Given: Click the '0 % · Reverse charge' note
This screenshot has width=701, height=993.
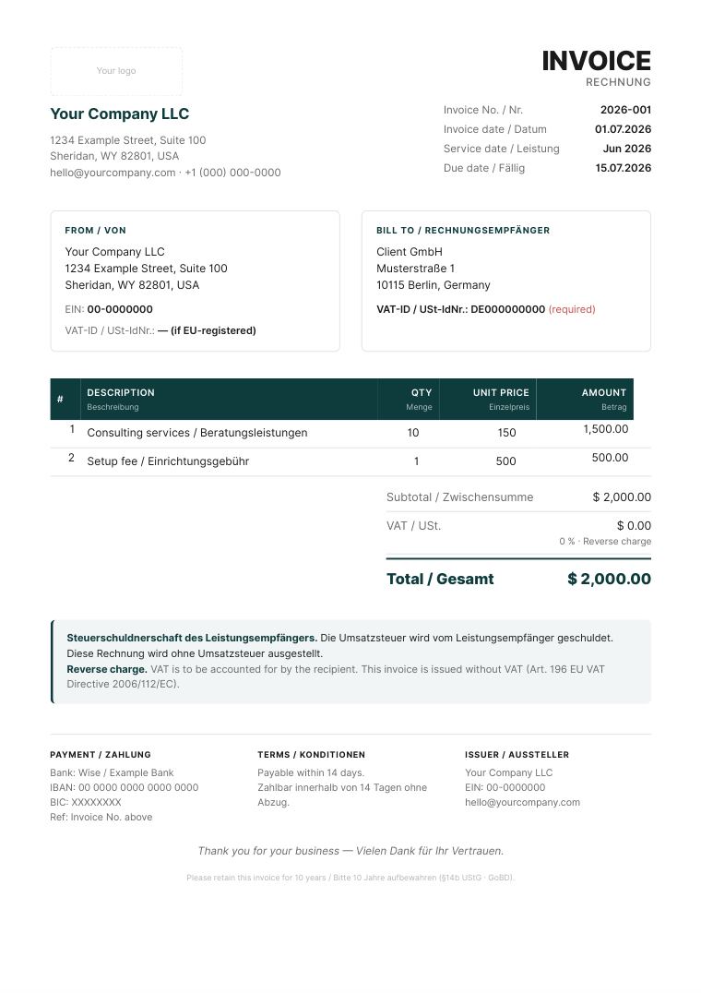Looking at the screenshot, I should pyautogui.click(x=605, y=542).
